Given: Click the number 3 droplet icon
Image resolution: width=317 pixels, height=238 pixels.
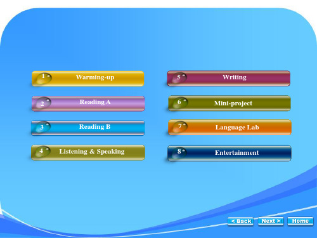Looking at the screenshot, I should [42, 127].
